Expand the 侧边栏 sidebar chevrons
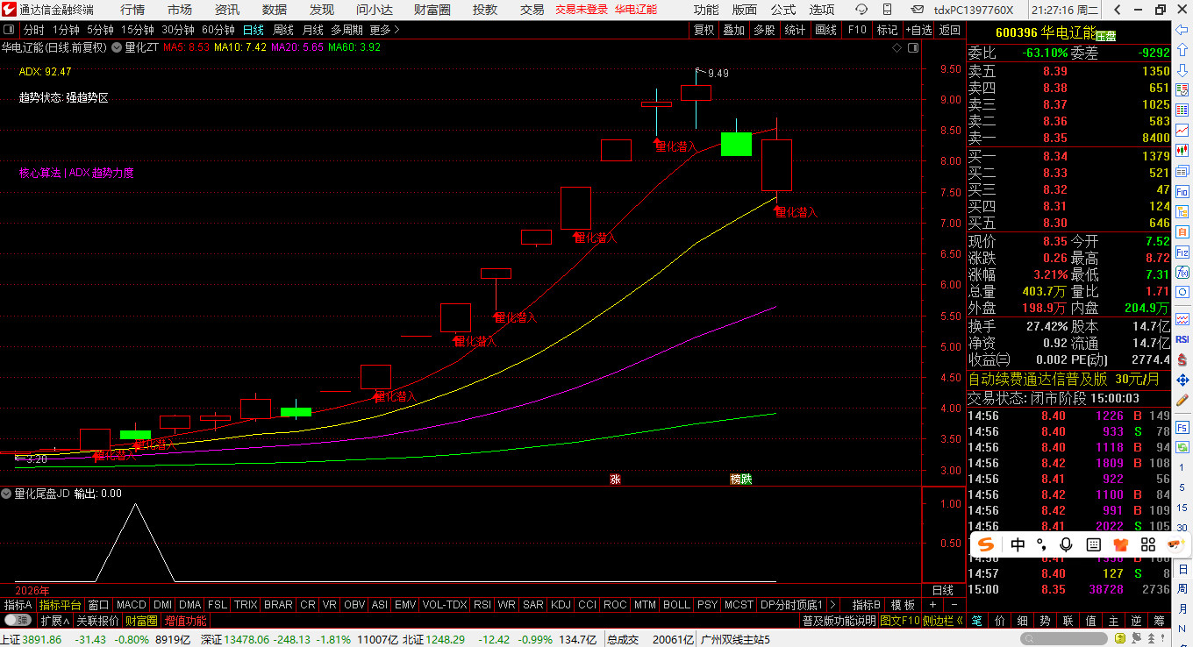The height and width of the screenshot is (647, 1193). pyautogui.click(x=943, y=620)
